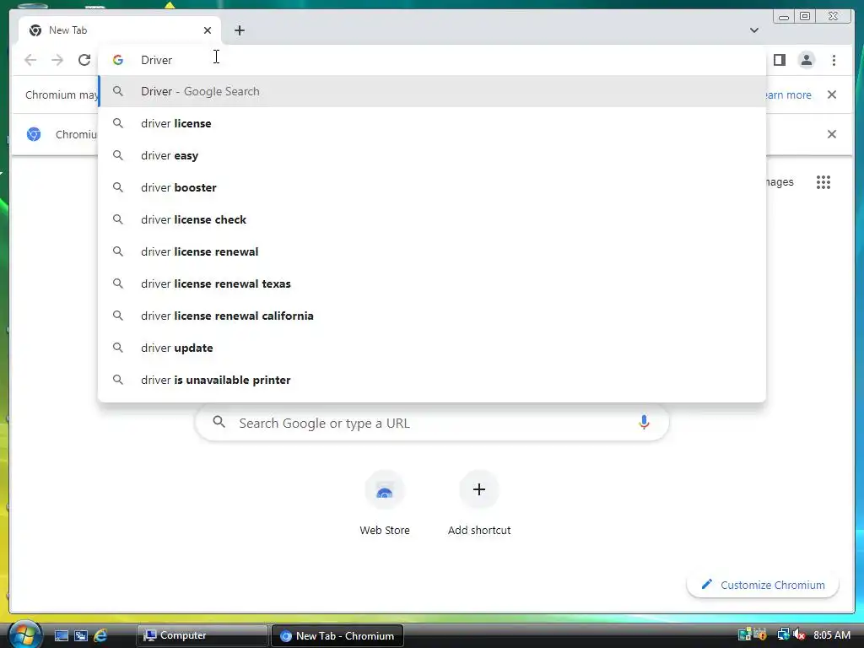The height and width of the screenshot is (648, 864).
Task: Open a new tab with plus button
Action: pyautogui.click(x=239, y=30)
